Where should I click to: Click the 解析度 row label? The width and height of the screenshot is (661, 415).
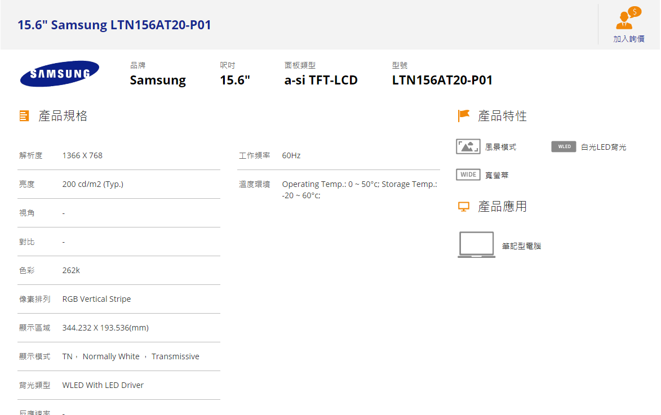click(x=31, y=155)
